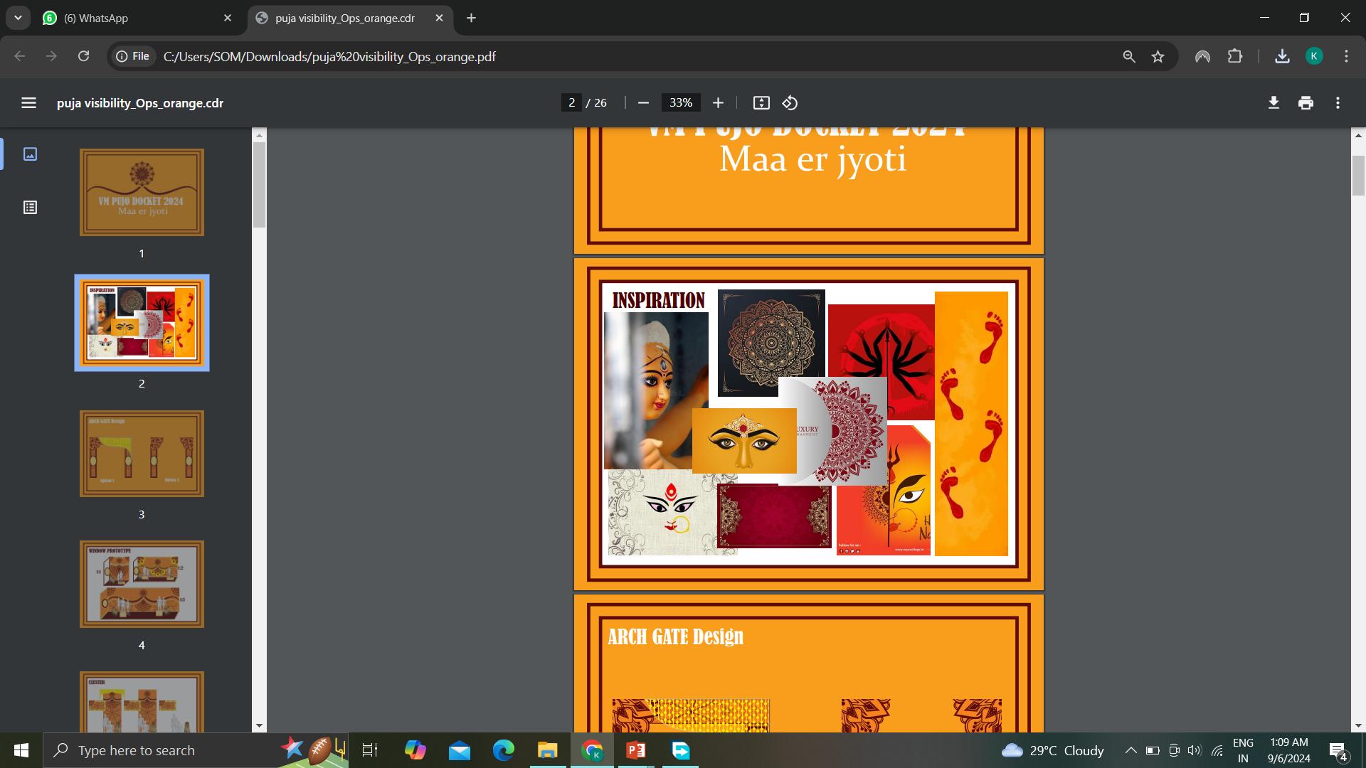Print the PDF document

[x=1306, y=103]
